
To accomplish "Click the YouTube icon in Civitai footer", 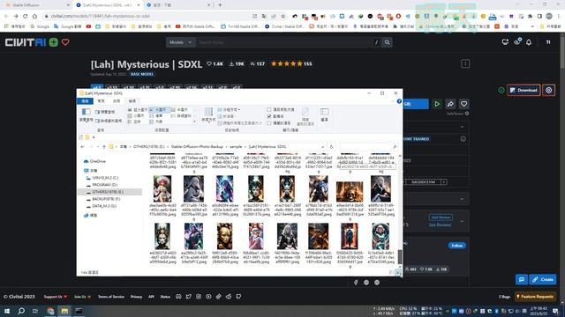I will pyautogui.click(x=208, y=297).
